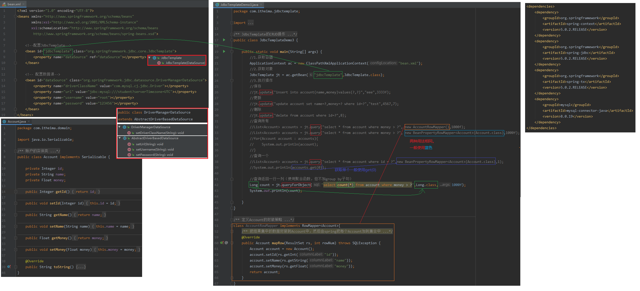Click the method icon of setDriverClassName

129,133
